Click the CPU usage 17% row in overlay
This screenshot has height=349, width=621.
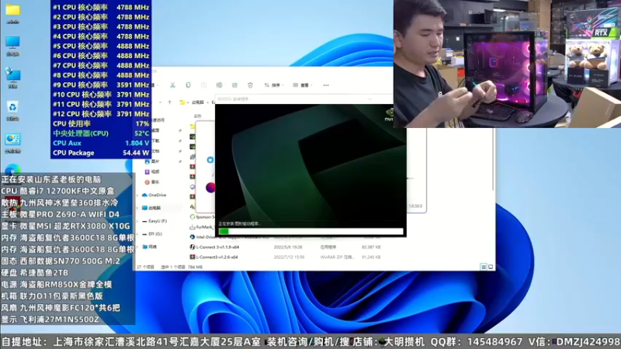click(101, 123)
